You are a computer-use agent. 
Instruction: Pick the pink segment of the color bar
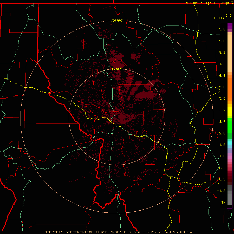coord(230,158)
